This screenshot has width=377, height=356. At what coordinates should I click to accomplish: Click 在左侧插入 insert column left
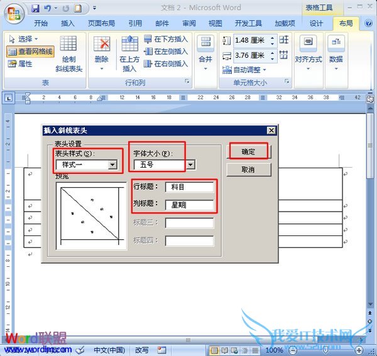(166, 51)
